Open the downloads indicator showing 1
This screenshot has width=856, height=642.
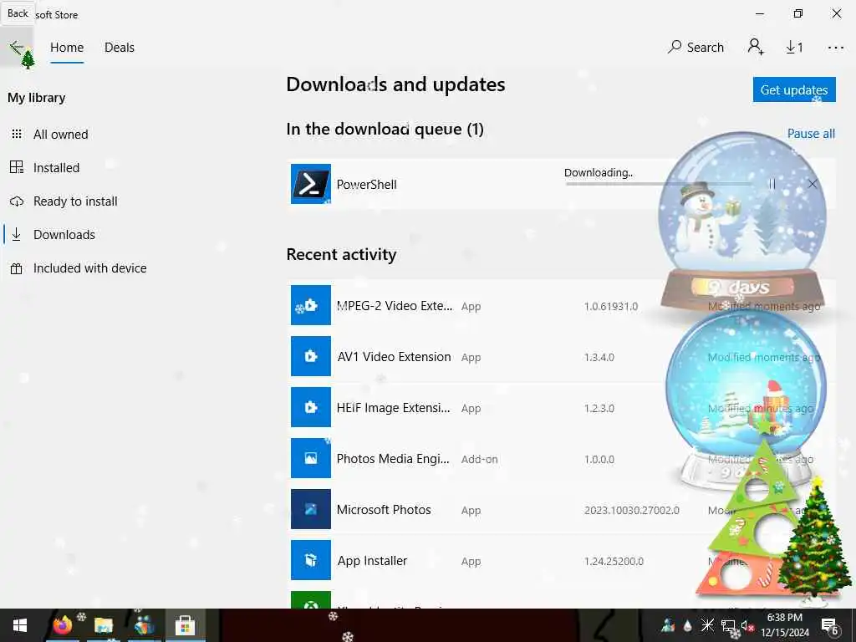[x=794, y=48]
